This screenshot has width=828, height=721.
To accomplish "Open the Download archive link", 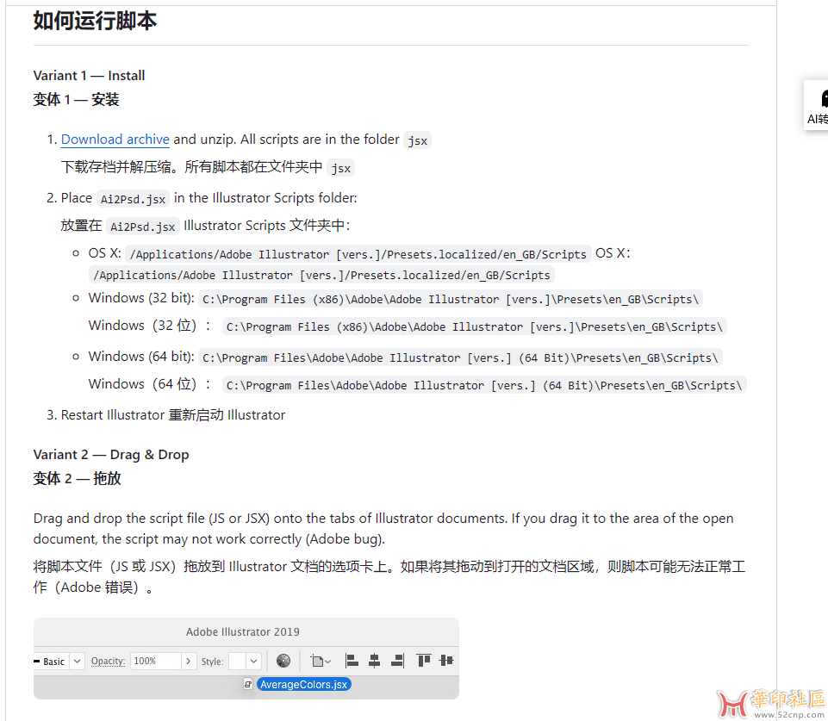I will click(x=115, y=140).
